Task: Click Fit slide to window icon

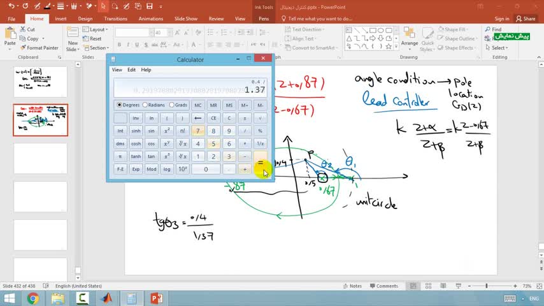Action: pos(539,286)
